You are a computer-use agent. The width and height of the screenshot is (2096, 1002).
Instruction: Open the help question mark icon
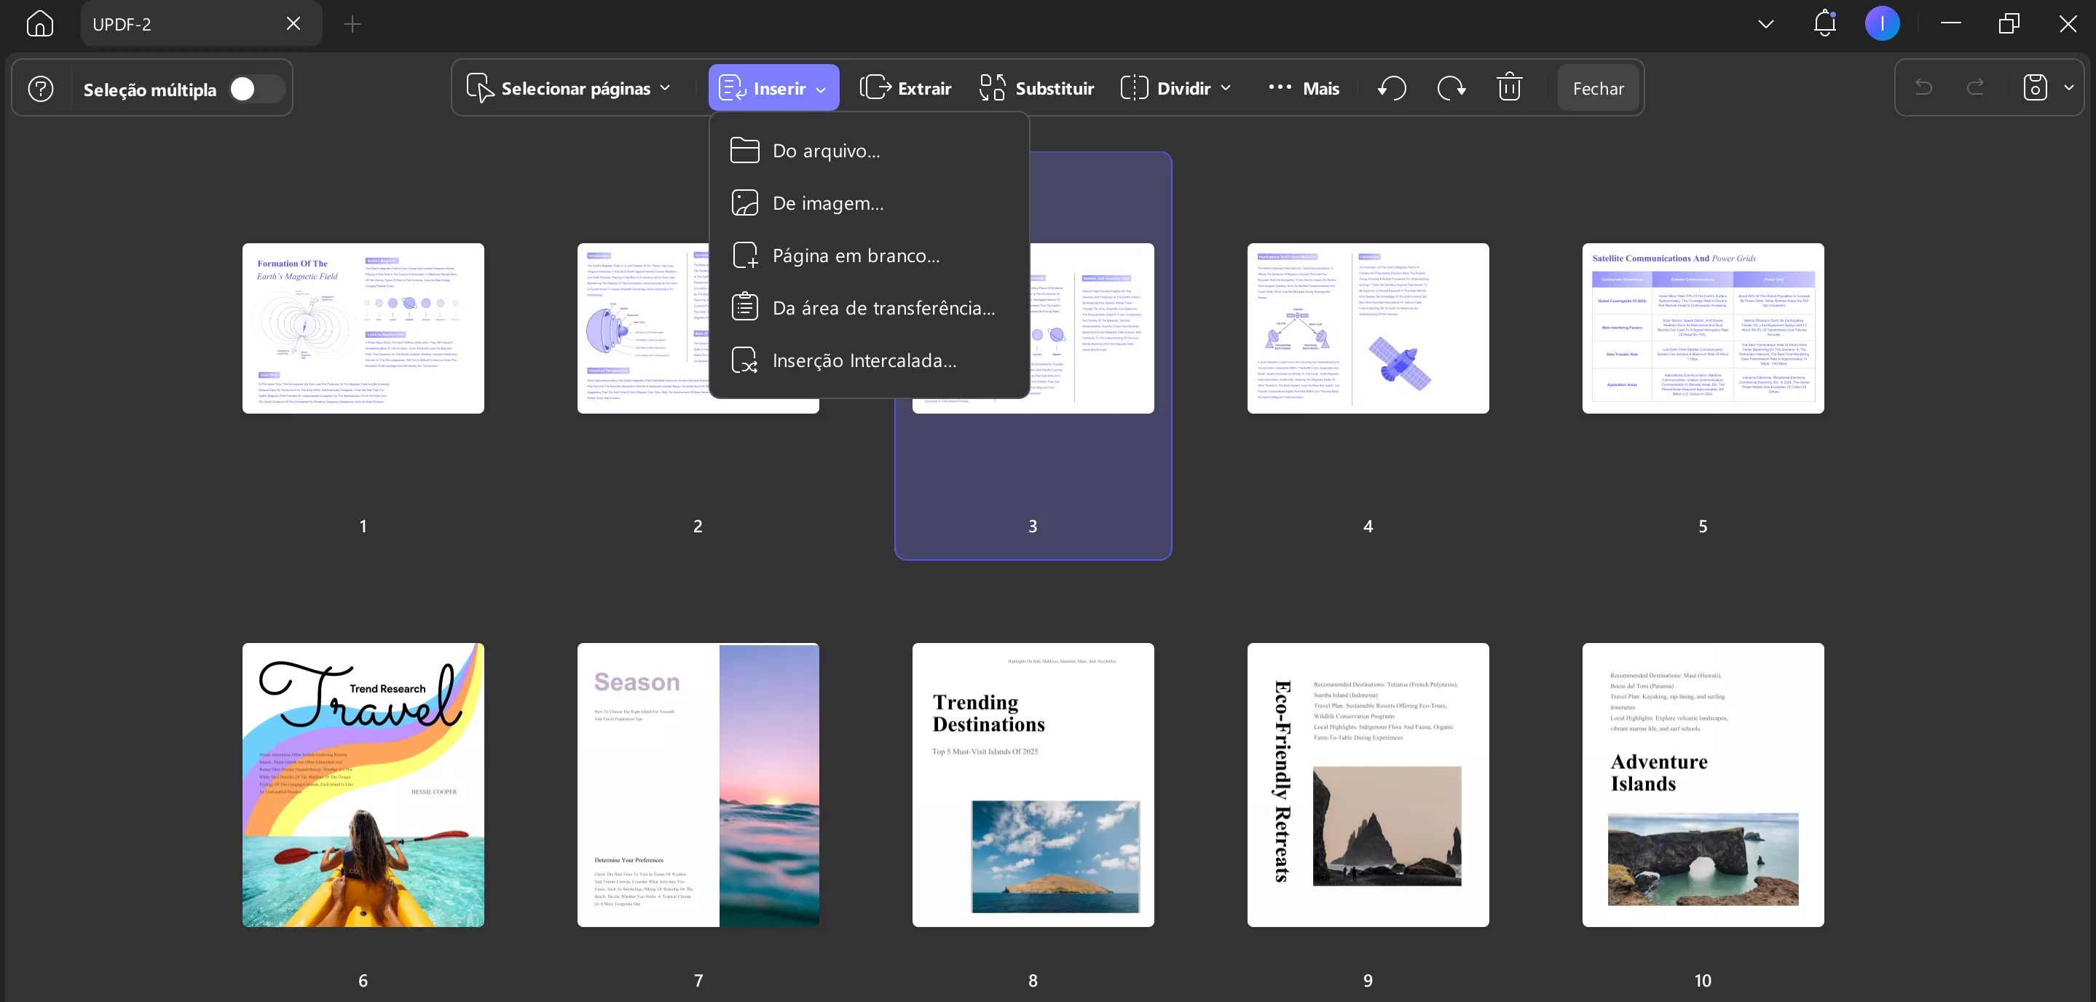pos(41,89)
